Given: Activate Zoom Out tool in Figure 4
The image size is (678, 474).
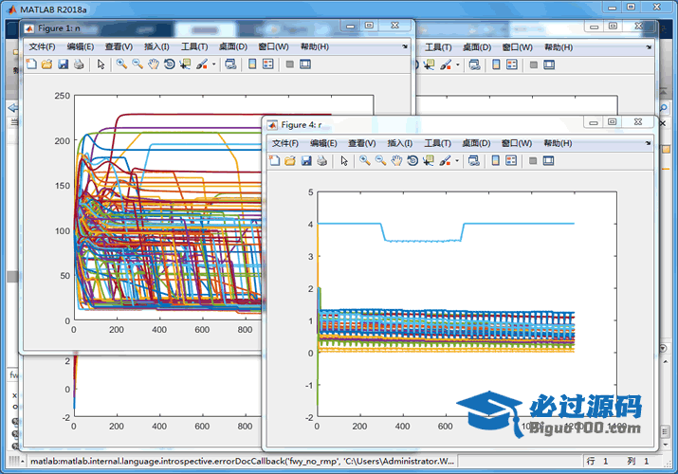Looking at the screenshot, I should click(380, 161).
